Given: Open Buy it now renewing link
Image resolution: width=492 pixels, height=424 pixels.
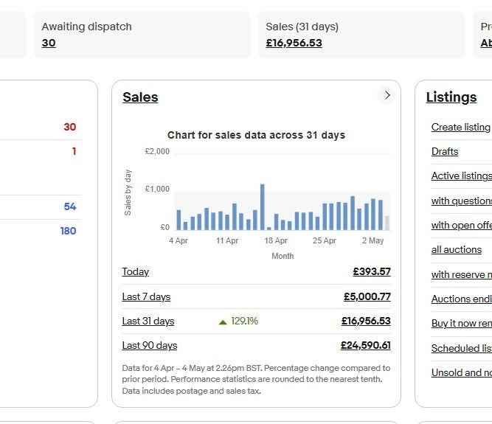Looking at the screenshot, I should pos(462,324).
